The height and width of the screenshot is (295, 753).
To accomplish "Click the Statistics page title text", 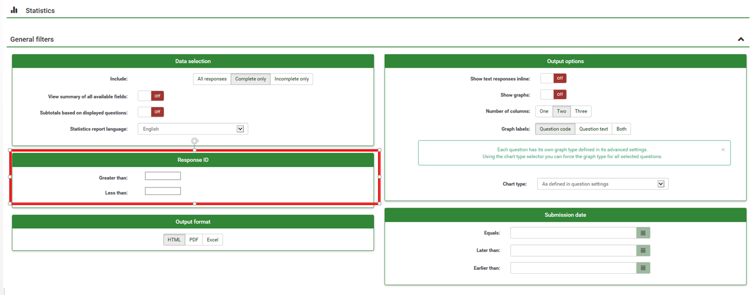I will [x=40, y=10].
